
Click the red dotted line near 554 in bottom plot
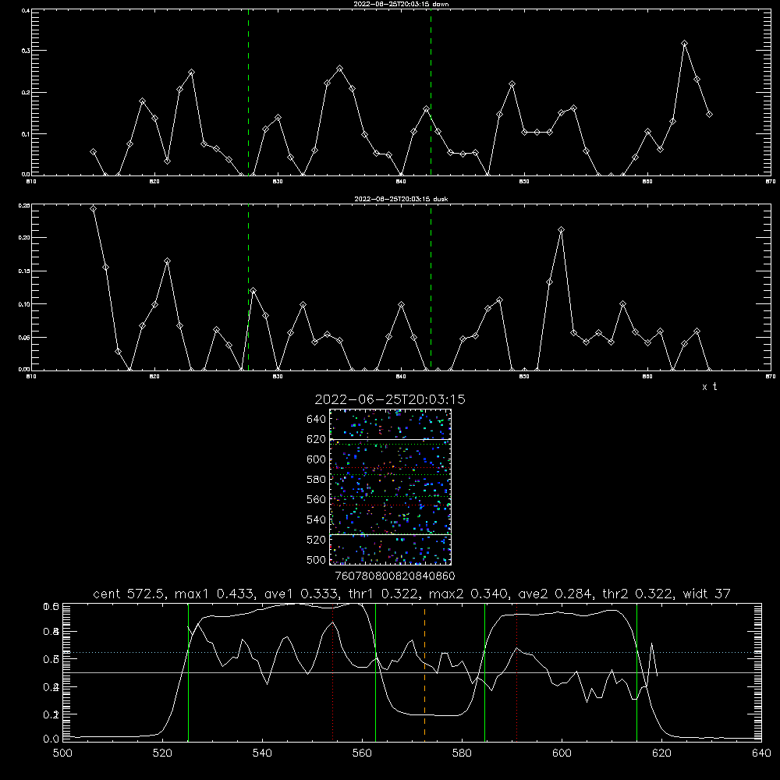(x=333, y=672)
